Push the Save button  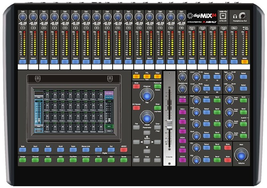tap(157, 160)
